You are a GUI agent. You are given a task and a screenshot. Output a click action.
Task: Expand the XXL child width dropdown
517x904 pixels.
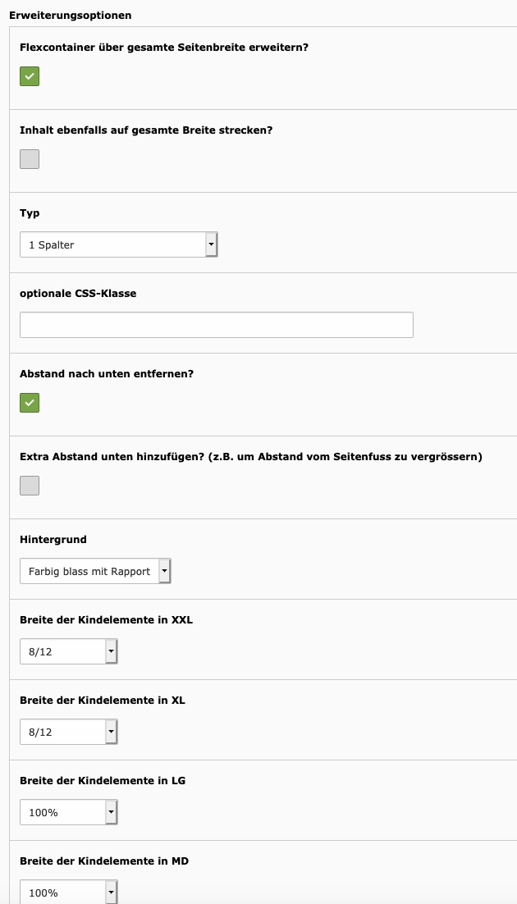[69, 651]
